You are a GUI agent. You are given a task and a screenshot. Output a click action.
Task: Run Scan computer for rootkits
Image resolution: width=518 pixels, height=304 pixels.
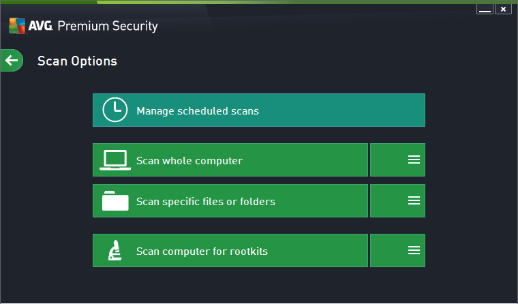(x=230, y=250)
